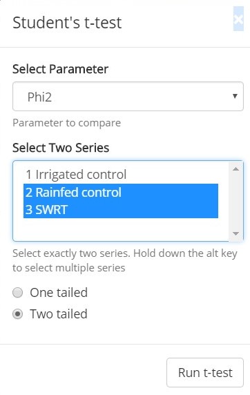Click the arrow on the Select Parameter combo box
The height and width of the screenshot is (395, 250).
pos(235,96)
